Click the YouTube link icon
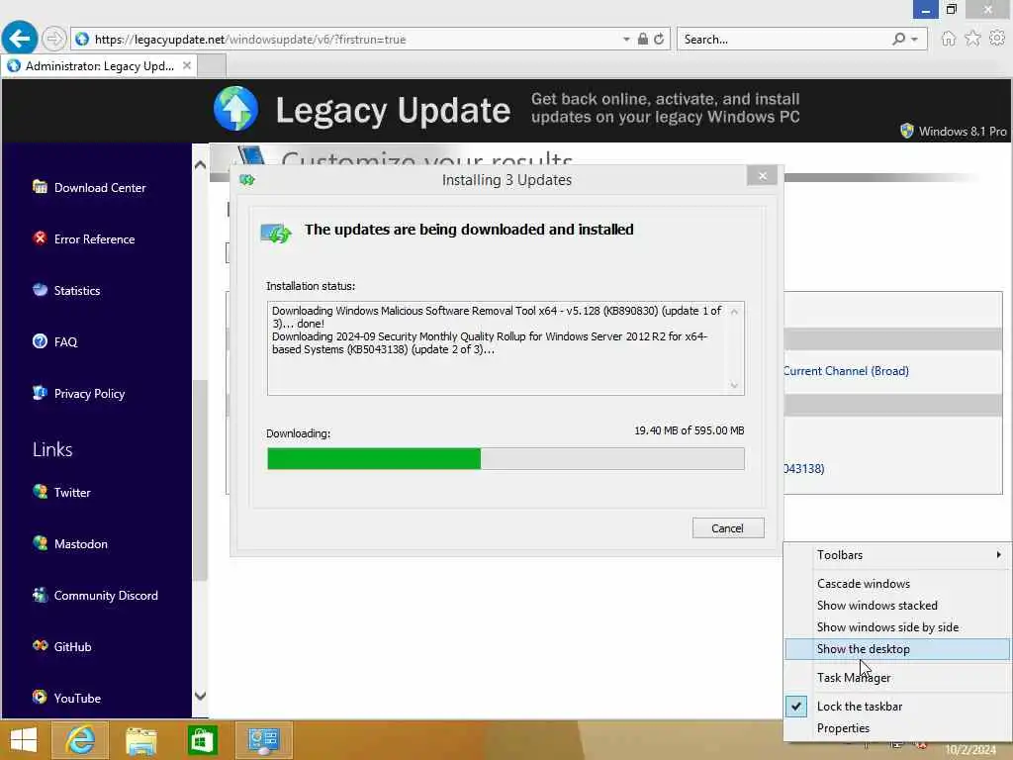This screenshot has height=760, width=1013. pyautogui.click(x=40, y=698)
